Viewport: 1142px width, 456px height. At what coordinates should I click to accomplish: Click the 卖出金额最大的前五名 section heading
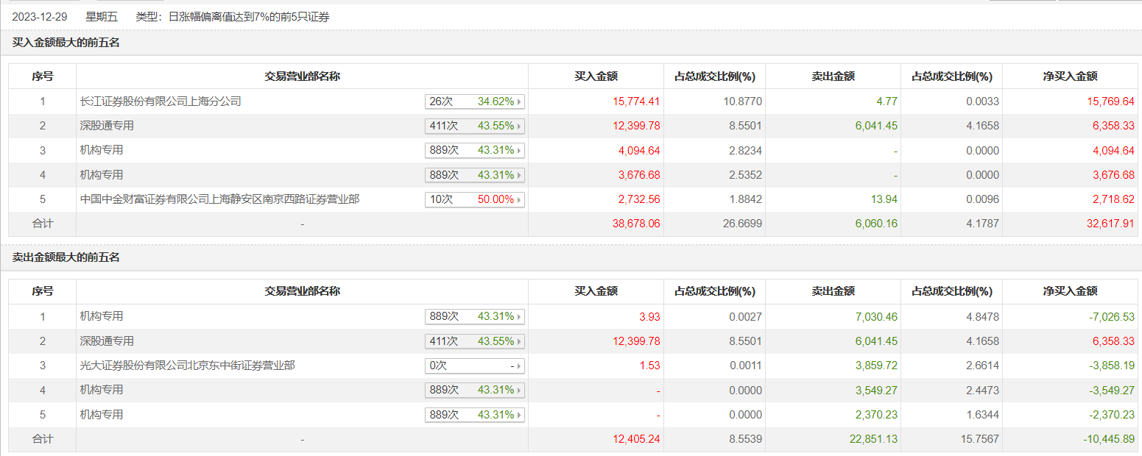66,257
